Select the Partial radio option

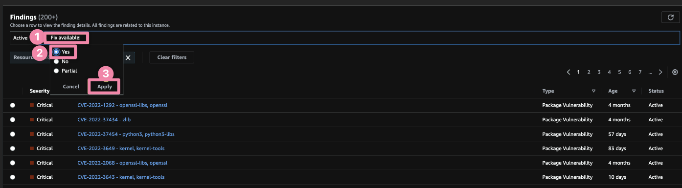[57, 71]
